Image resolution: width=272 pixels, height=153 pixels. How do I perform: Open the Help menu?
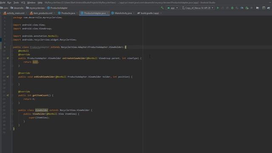coord(40,3)
